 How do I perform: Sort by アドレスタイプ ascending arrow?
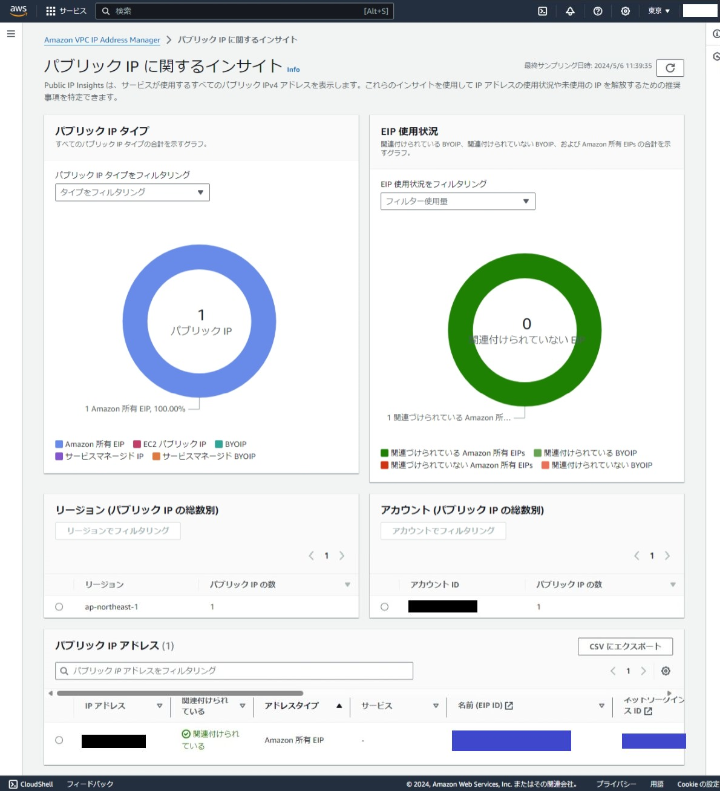[339, 706]
